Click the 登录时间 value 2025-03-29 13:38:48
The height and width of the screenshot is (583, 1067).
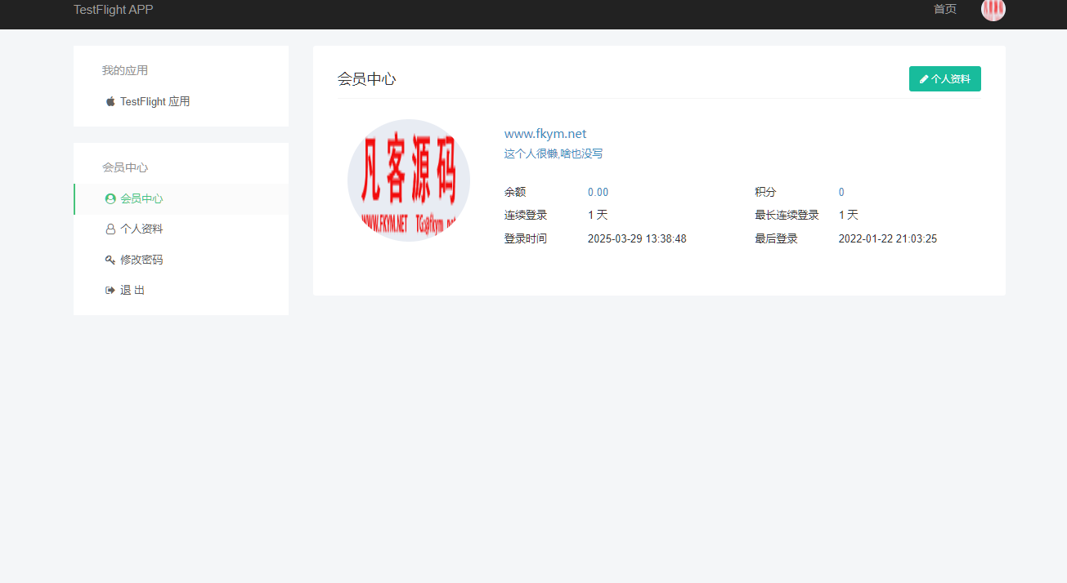pos(637,239)
